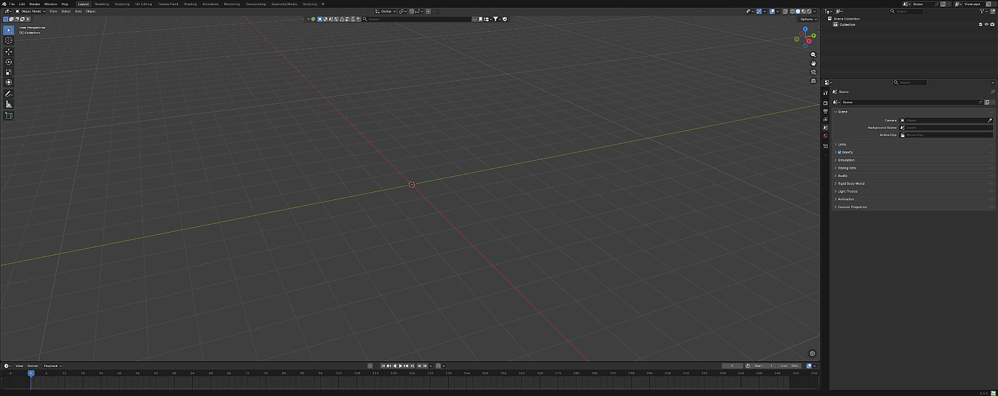The height and width of the screenshot is (396, 998).
Task: Toggle viewport gizmos button
Action: click(759, 11)
